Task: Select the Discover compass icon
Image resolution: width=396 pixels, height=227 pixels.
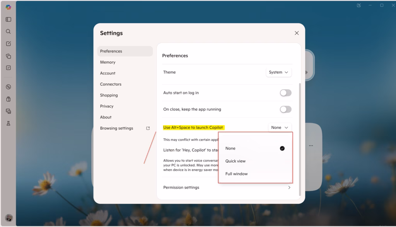Action: [x=8, y=87]
